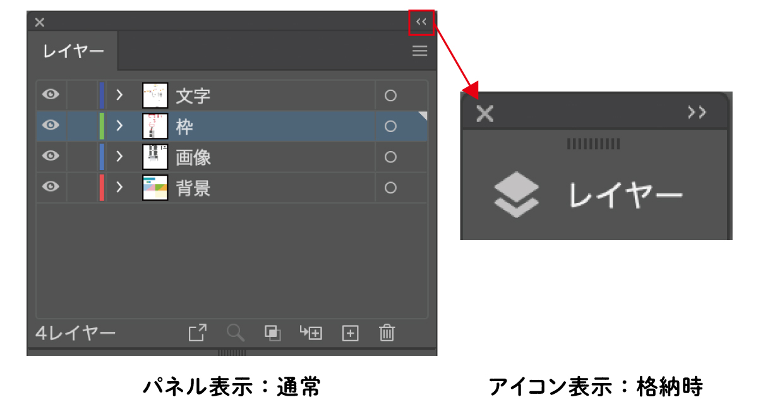The image size is (758, 414).
Task: Click the green color bar of 枠 layer
Action: [x=102, y=126]
